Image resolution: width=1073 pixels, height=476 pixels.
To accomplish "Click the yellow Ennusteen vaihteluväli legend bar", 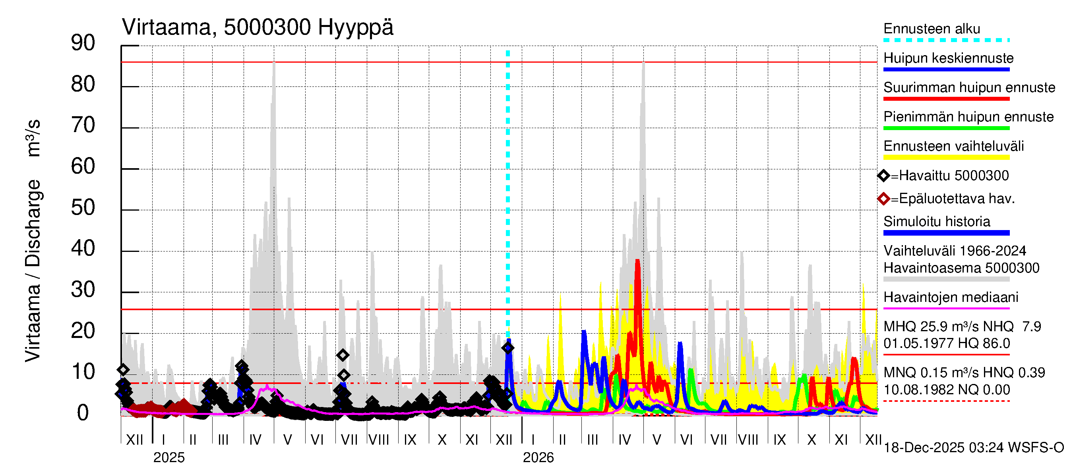I will click(946, 157).
